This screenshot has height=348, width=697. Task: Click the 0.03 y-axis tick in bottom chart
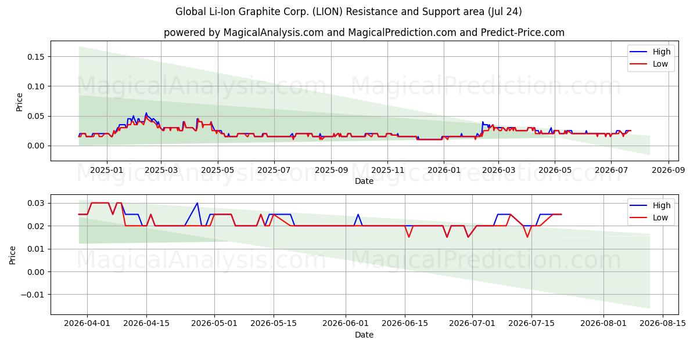pyautogui.click(x=37, y=203)
